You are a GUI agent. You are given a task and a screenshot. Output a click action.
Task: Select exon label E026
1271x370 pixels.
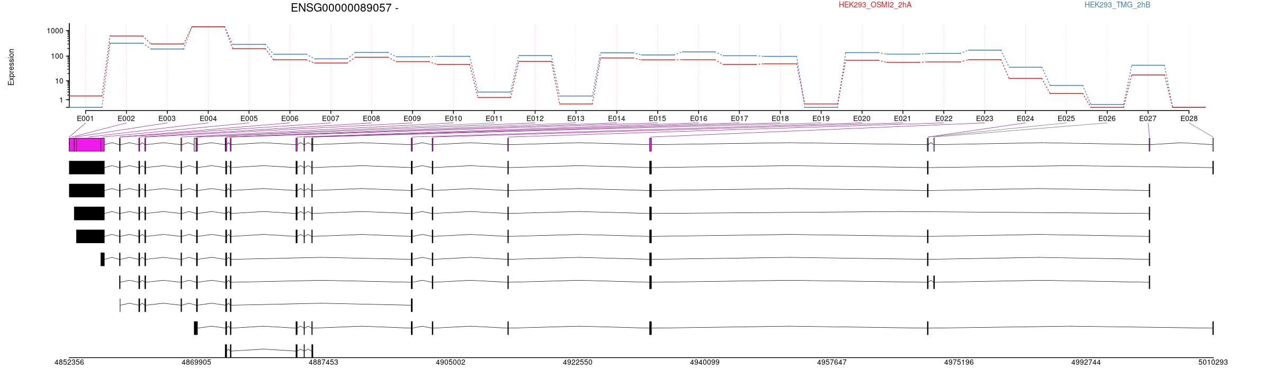click(x=1107, y=119)
